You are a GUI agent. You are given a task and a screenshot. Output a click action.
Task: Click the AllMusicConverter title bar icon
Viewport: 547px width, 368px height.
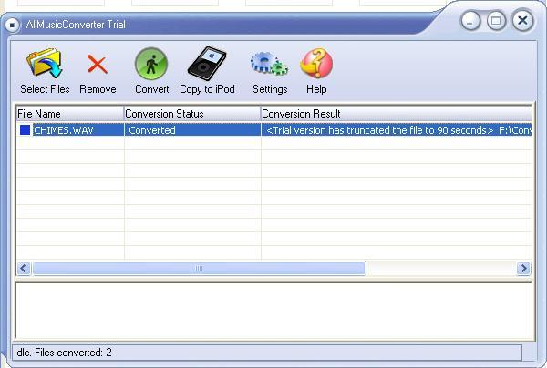[12, 26]
